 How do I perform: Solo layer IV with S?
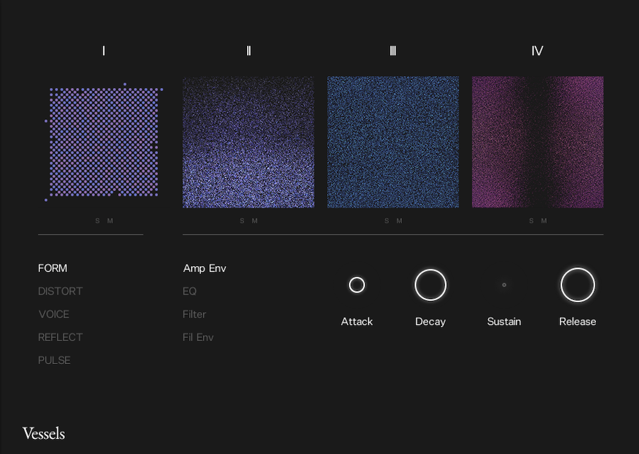click(531, 220)
